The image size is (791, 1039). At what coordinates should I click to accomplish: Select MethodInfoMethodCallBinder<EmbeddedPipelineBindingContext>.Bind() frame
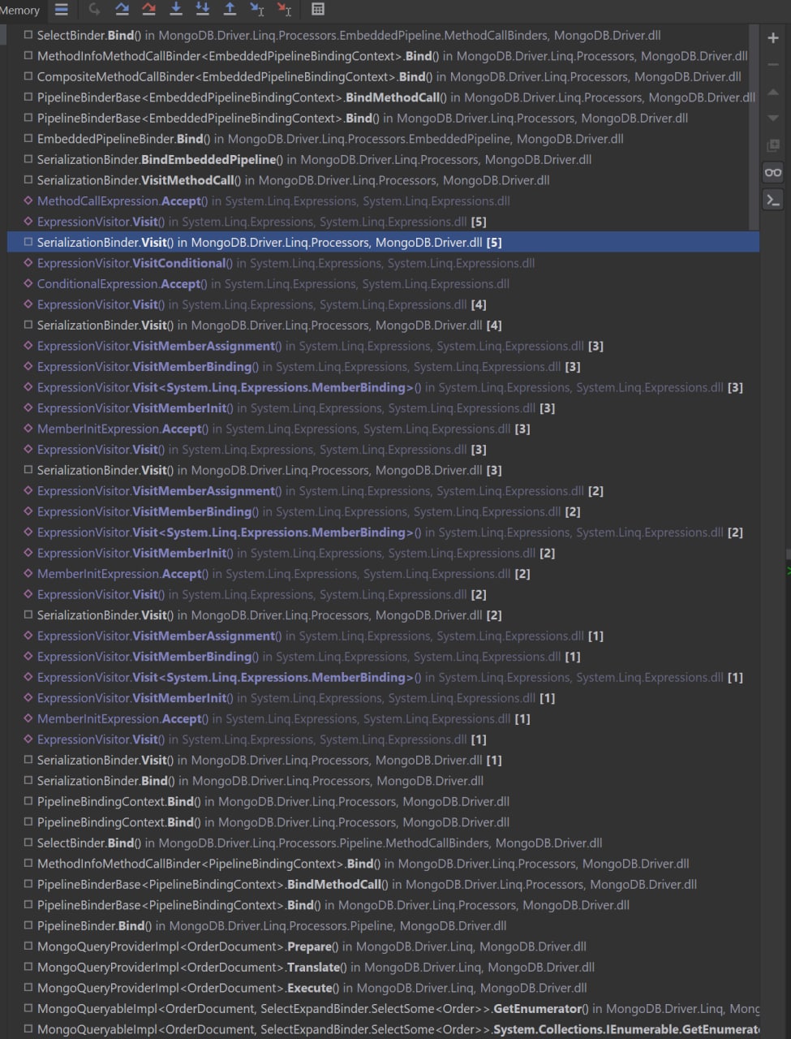(383, 56)
